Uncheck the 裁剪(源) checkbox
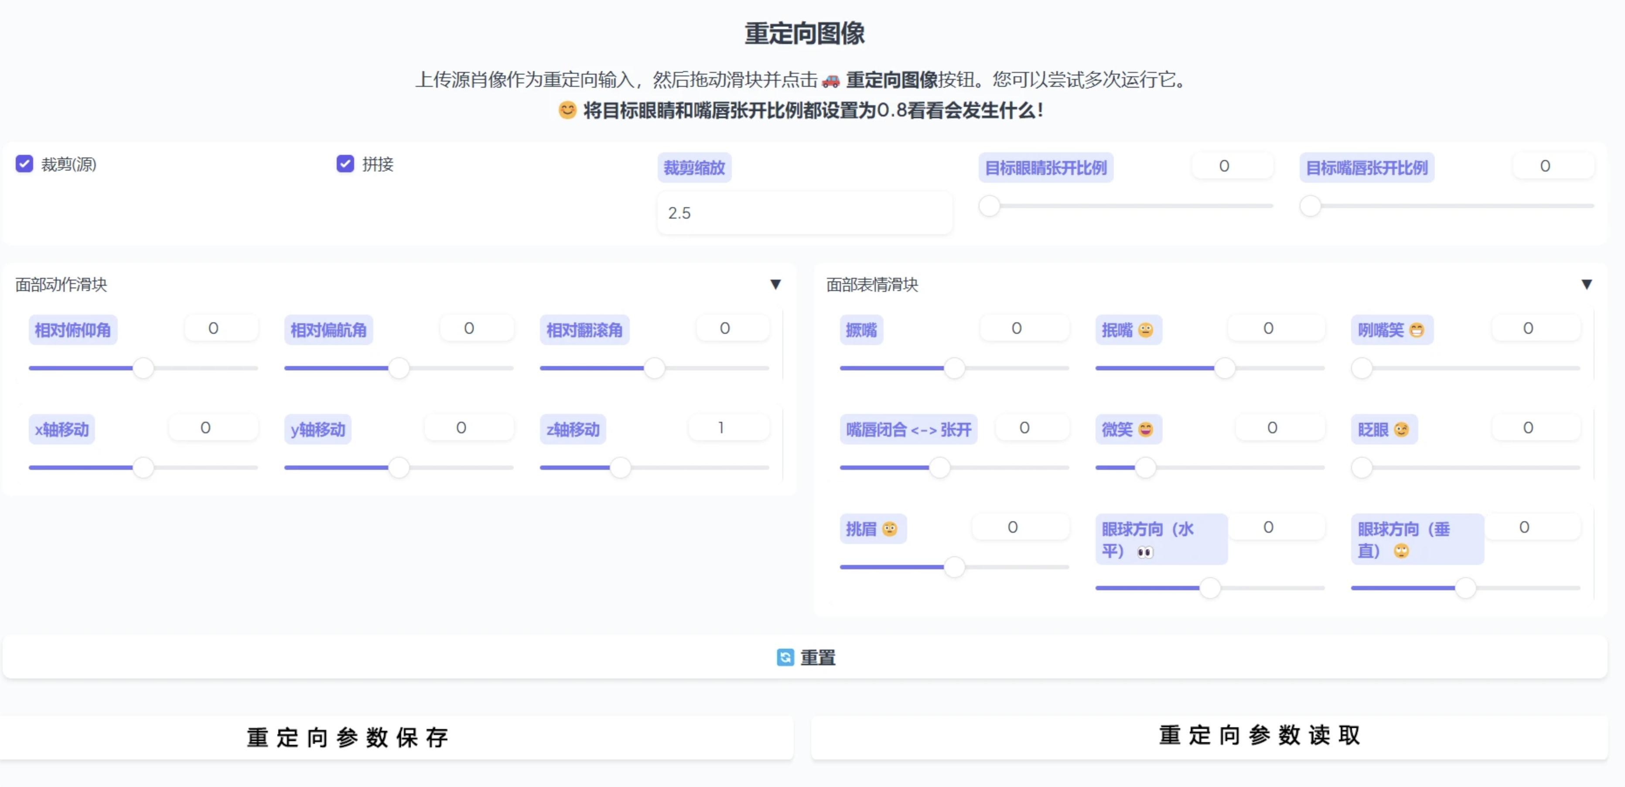 click(24, 164)
